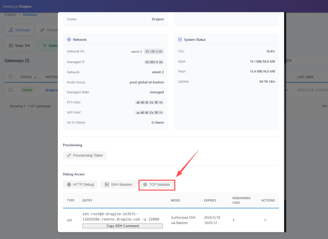Click the server icon in Total: 174
The image size is (328, 239).
11,46
